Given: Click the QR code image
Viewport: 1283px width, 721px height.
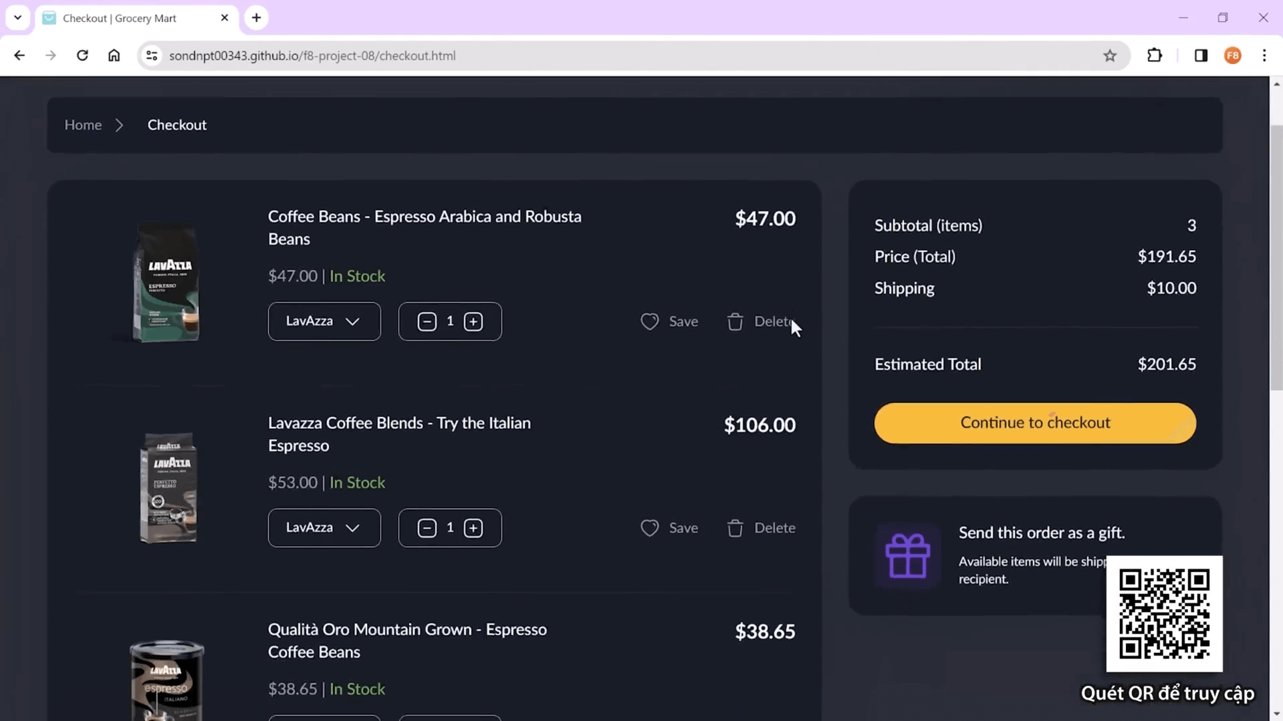Looking at the screenshot, I should coord(1164,613).
